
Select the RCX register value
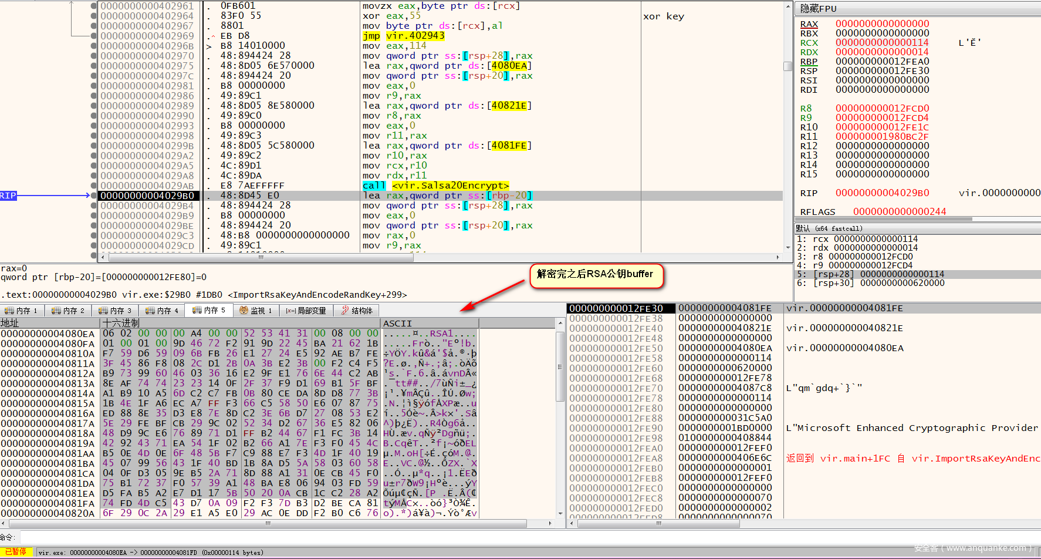(882, 43)
